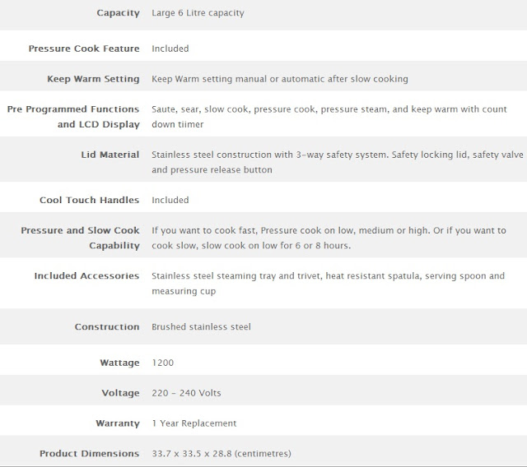Click the Included Accessories label
The image size is (527, 467).
point(86,275)
